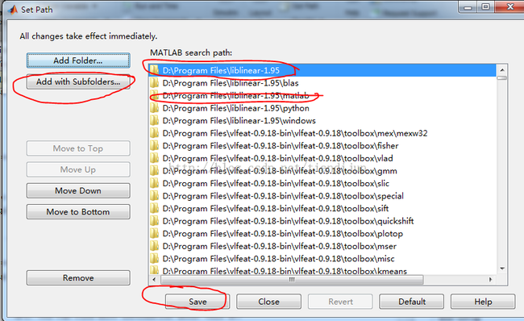Select vlfeat toolbox\sift path
Image resolution: width=524 pixels, height=321 pixels.
coord(322,208)
